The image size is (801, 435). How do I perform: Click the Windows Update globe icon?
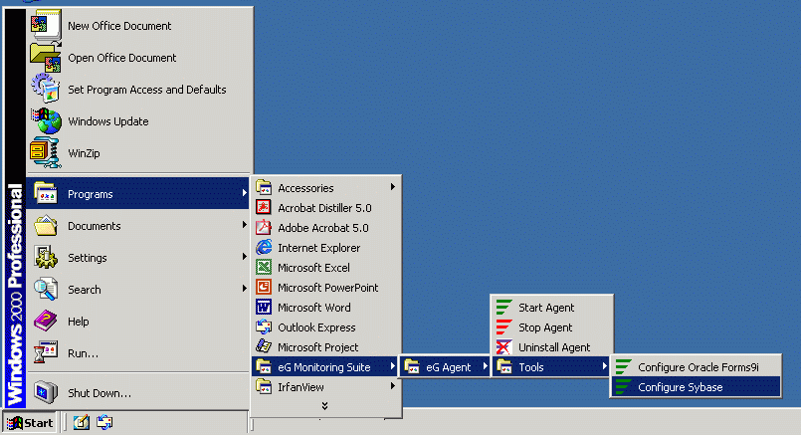click(x=46, y=121)
